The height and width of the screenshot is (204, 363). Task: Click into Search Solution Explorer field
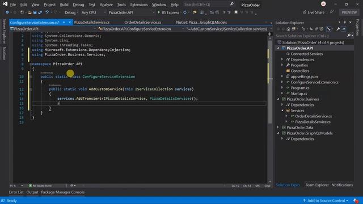coord(310,36)
